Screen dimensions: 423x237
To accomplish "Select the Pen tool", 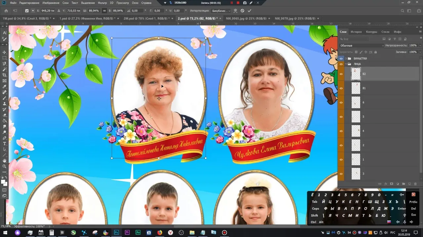I will coord(5,138).
